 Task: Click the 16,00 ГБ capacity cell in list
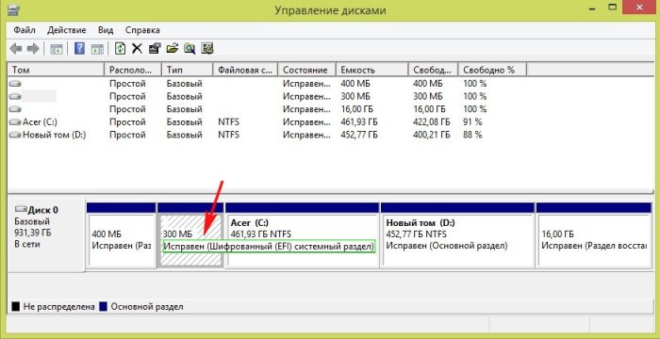(356, 109)
